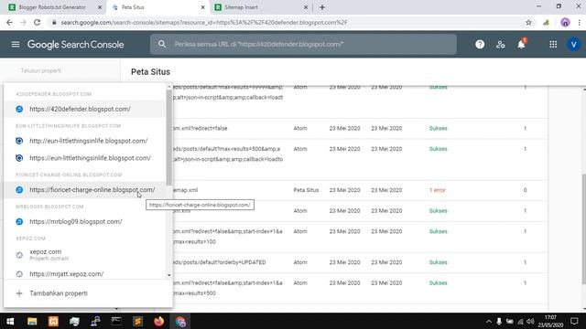
Task: Go back in browser history
Action: (10, 22)
